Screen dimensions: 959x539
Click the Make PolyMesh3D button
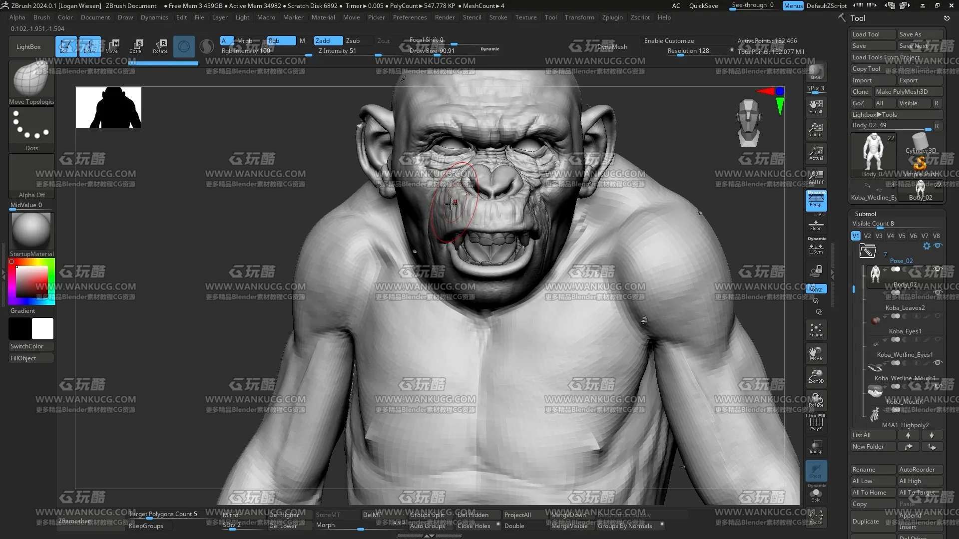(908, 92)
